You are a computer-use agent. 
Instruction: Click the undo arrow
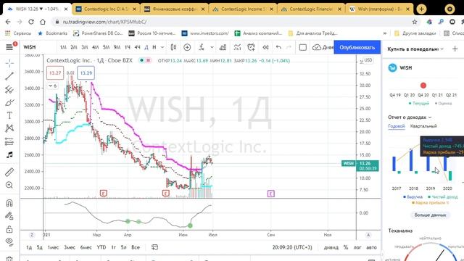pyautogui.click(x=278, y=47)
